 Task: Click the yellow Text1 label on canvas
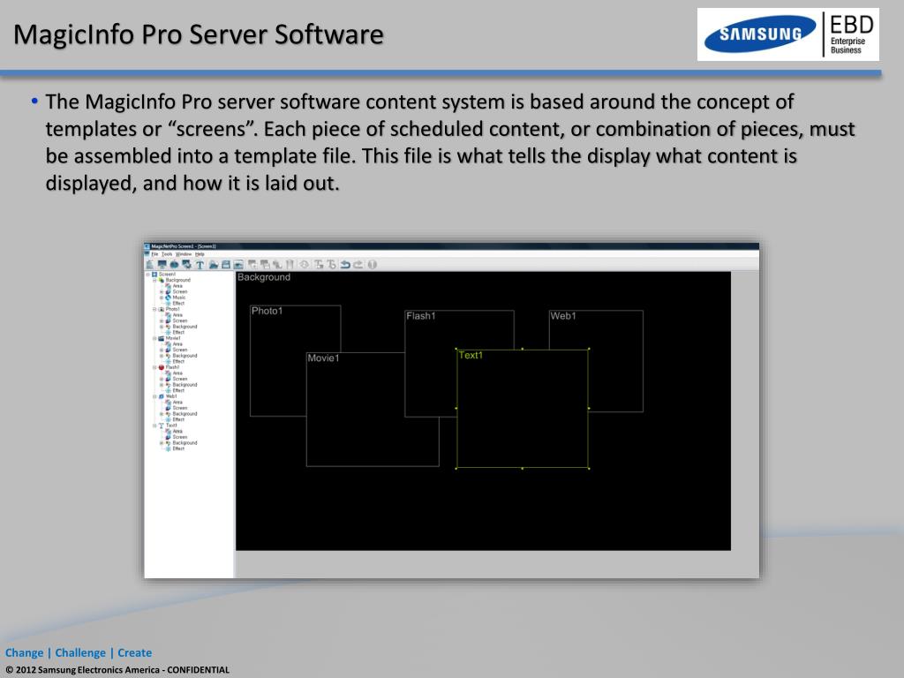471,355
